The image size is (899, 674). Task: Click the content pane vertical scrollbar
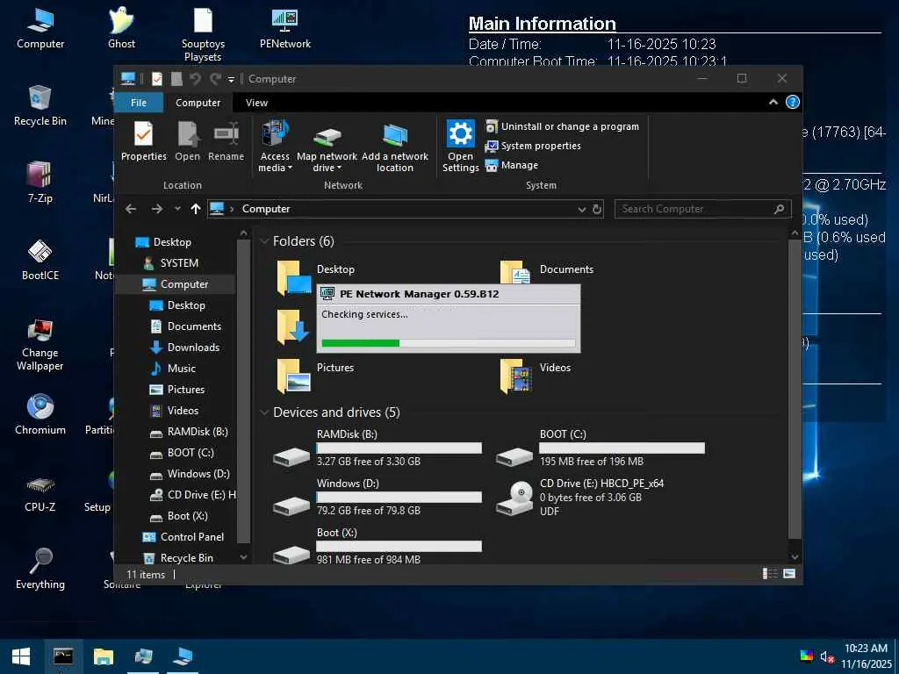pos(794,390)
